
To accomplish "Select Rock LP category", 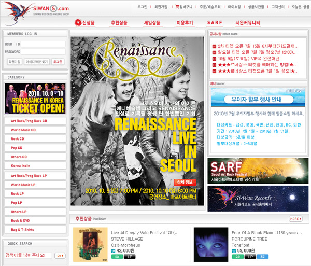I will (x=35, y=193).
